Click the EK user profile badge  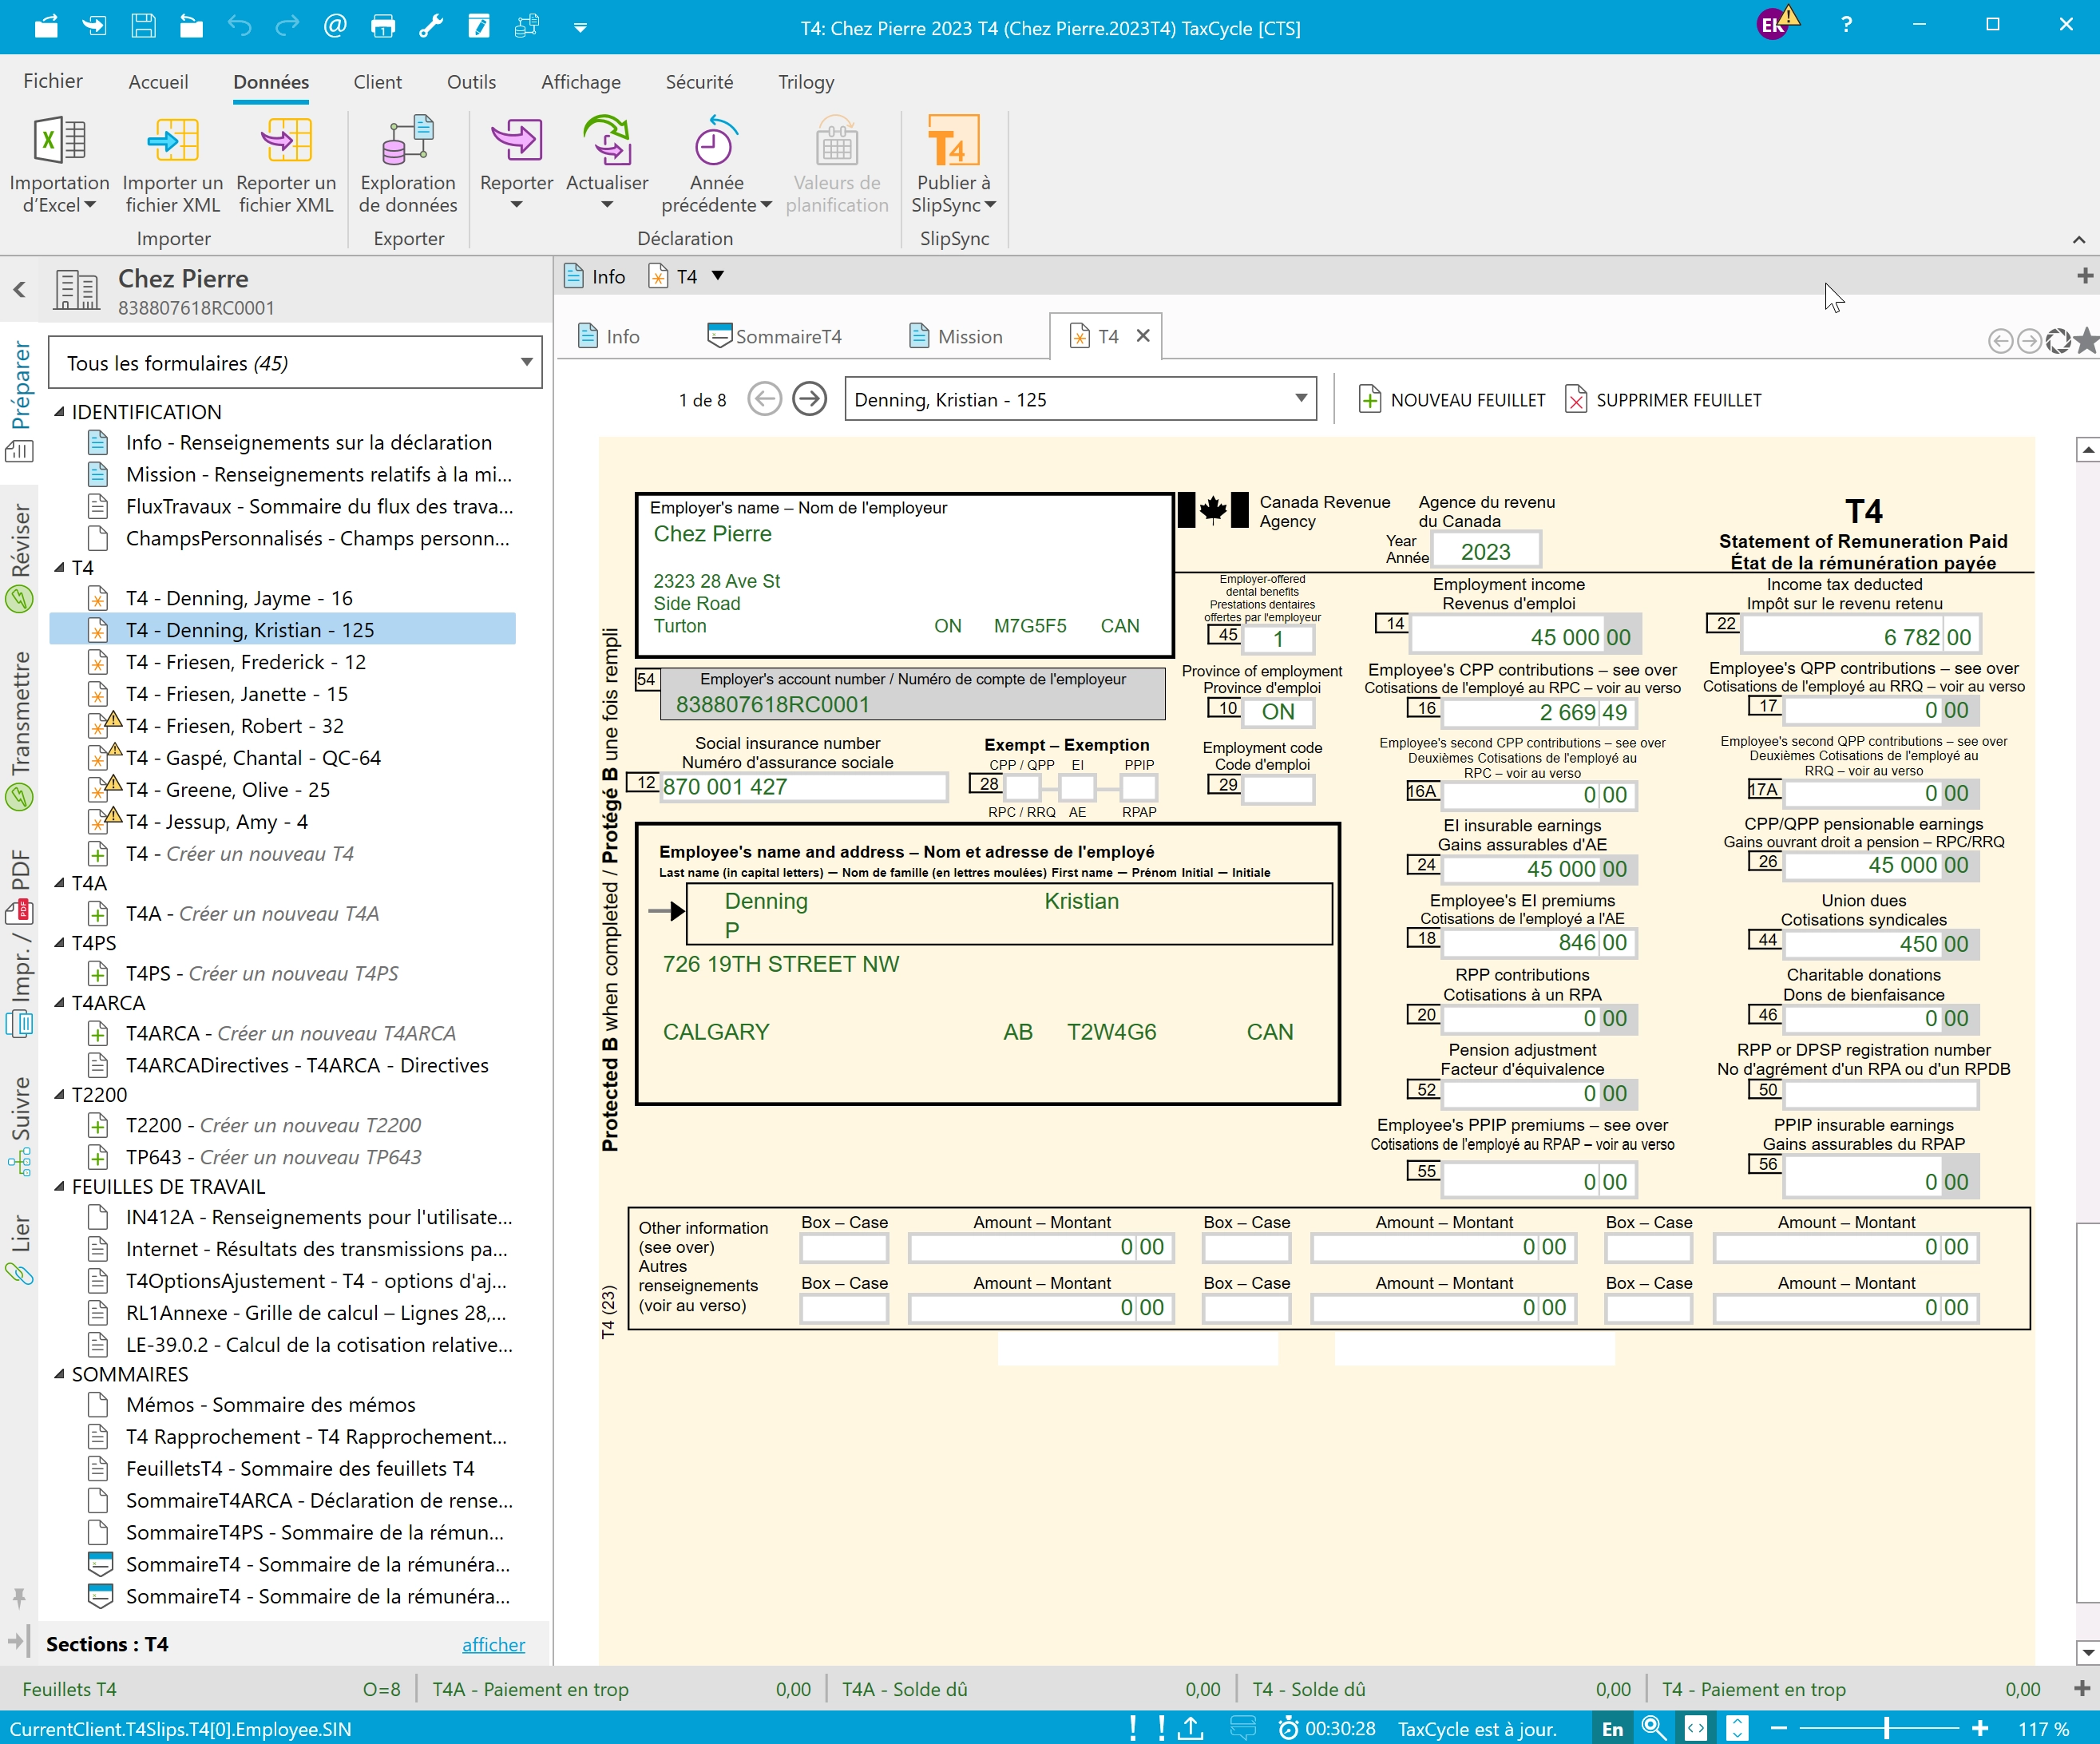pyautogui.click(x=1773, y=25)
